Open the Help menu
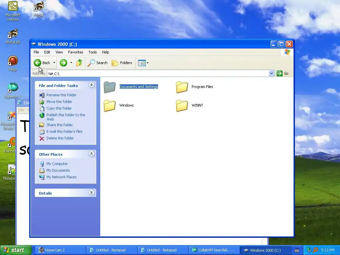 pyautogui.click(x=105, y=52)
